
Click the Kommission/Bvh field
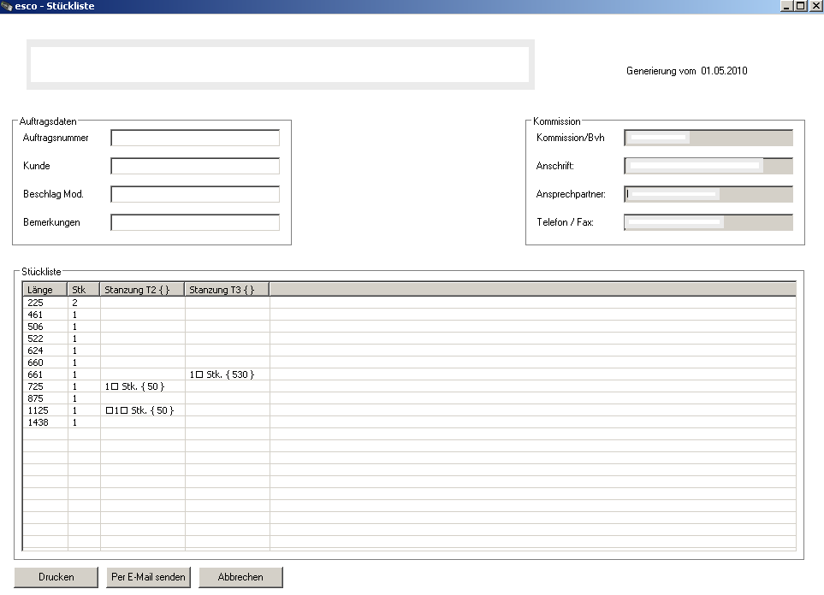click(x=708, y=138)
